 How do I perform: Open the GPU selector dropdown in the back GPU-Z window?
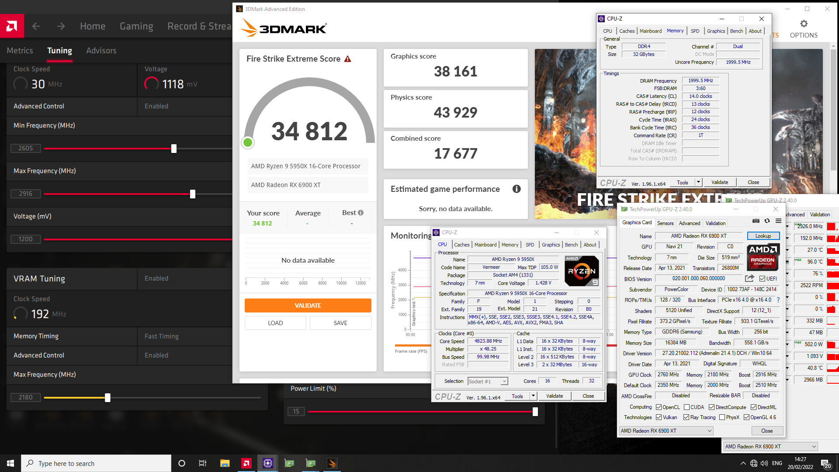[770, 447]
